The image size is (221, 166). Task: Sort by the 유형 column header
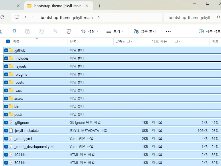click(x=73, y=41)
